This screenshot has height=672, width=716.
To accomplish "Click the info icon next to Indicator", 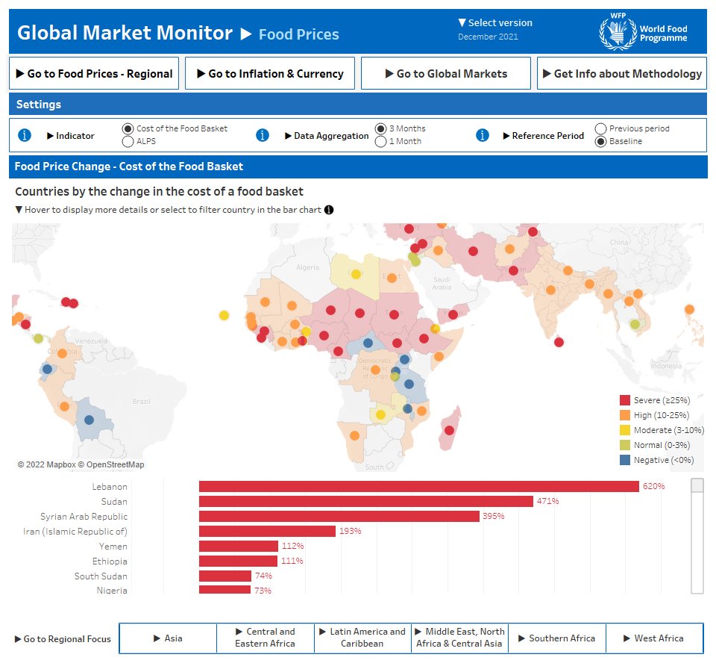I will point(24,135).
